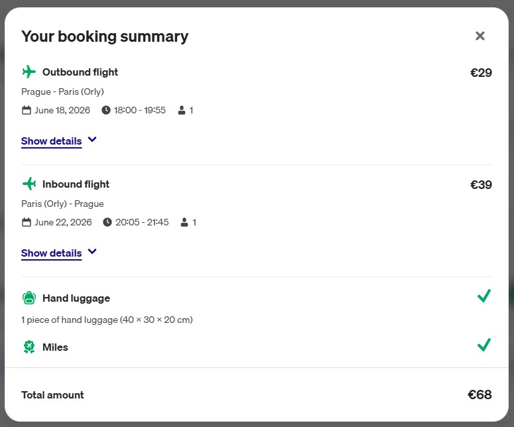Expand inbound flight details chevron
This screenshot has width=514, height=427.
tap(92, 252)
